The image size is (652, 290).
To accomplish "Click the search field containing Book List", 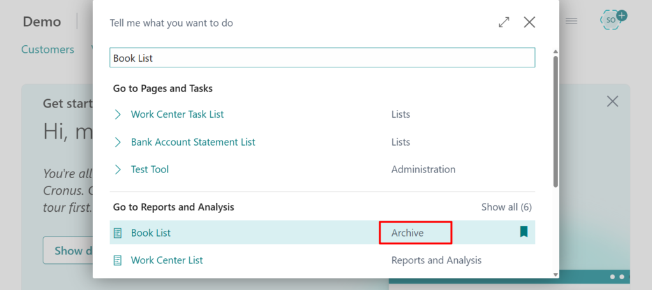I will 322,58.
